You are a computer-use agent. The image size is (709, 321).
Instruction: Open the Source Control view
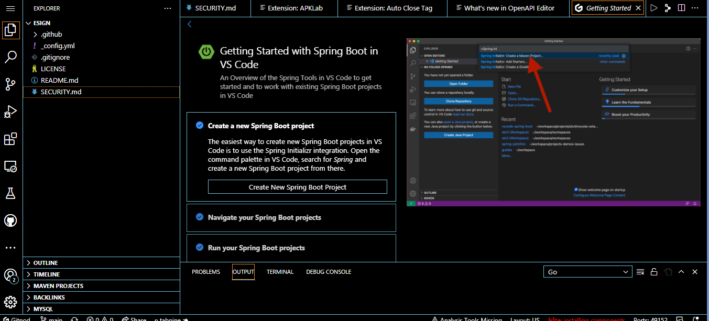click(10, 84)
